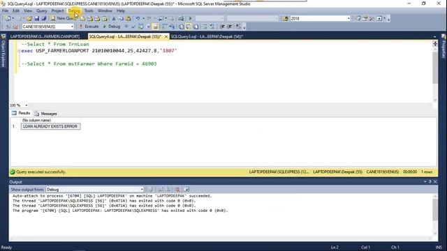This screenshot has width=447, height=251.
Task: Close the Output panel
Action: click(435, 182)
